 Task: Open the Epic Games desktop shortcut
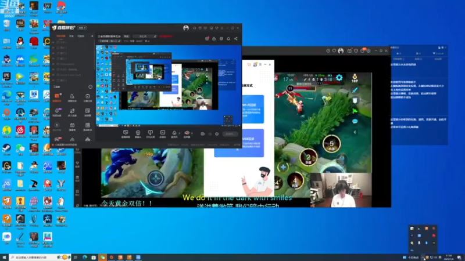pos(6,78)
